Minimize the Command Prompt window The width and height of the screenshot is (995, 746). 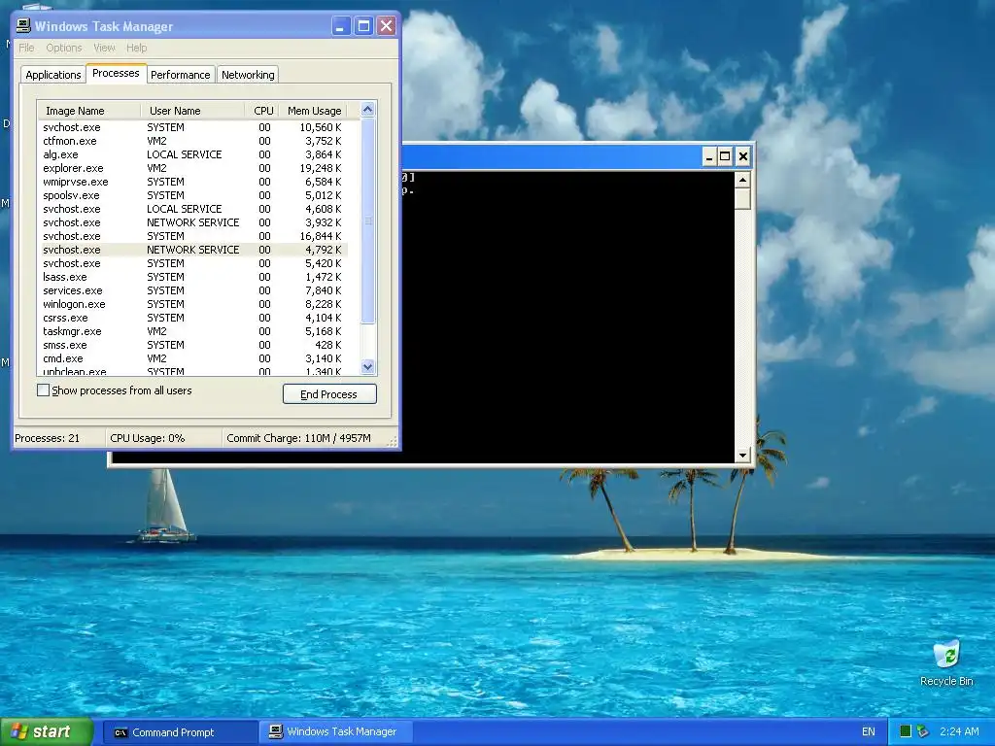pyautogui.click(x=709, y=156)
